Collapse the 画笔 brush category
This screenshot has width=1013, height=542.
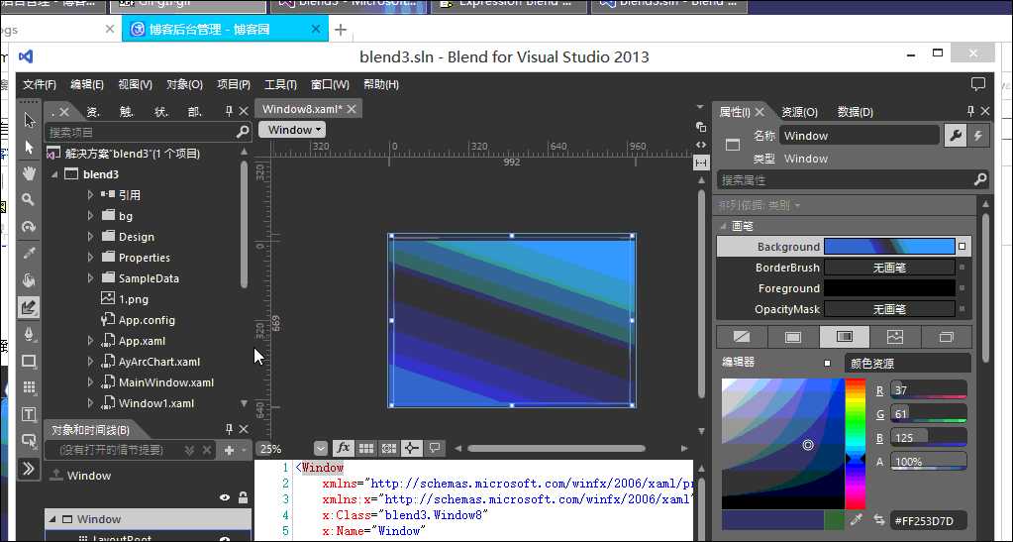coord(724,226)
